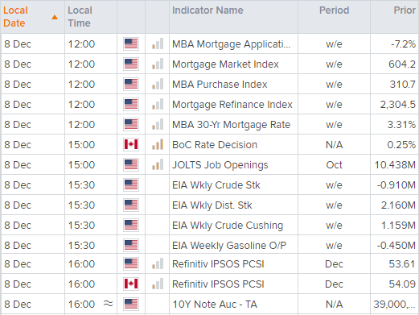
Task: Toggle the orange sort arrow on Local Date
Action: click(x=55, y=17)
